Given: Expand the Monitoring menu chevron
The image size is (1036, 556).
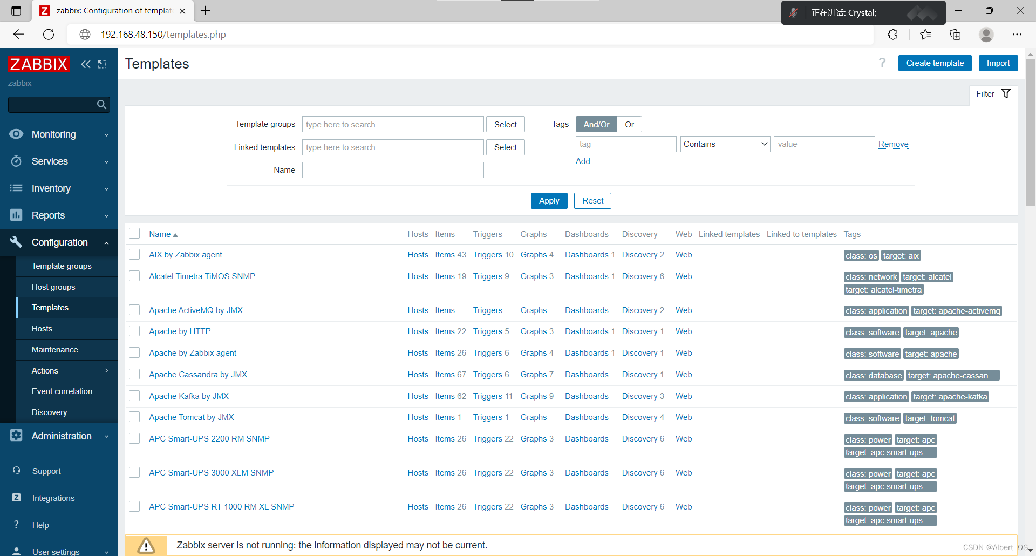Looking at the screenshot, I should coord(106,135).
